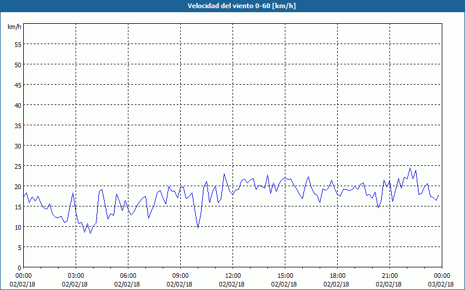Click the y-axis value '15'
This screenshot has height=290, width=465.
[x=18, y=207]
